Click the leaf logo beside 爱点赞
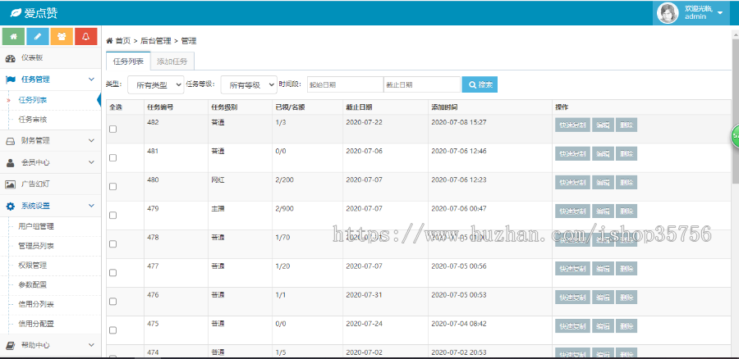 (15, 13)
